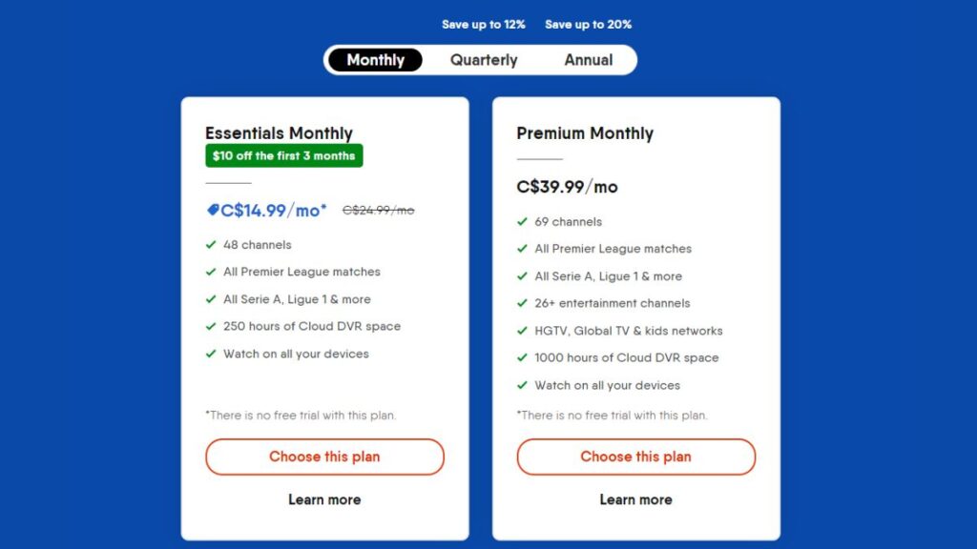Click checkmark beside 250 hours of Cloud DVR

[x=211, y=326]
